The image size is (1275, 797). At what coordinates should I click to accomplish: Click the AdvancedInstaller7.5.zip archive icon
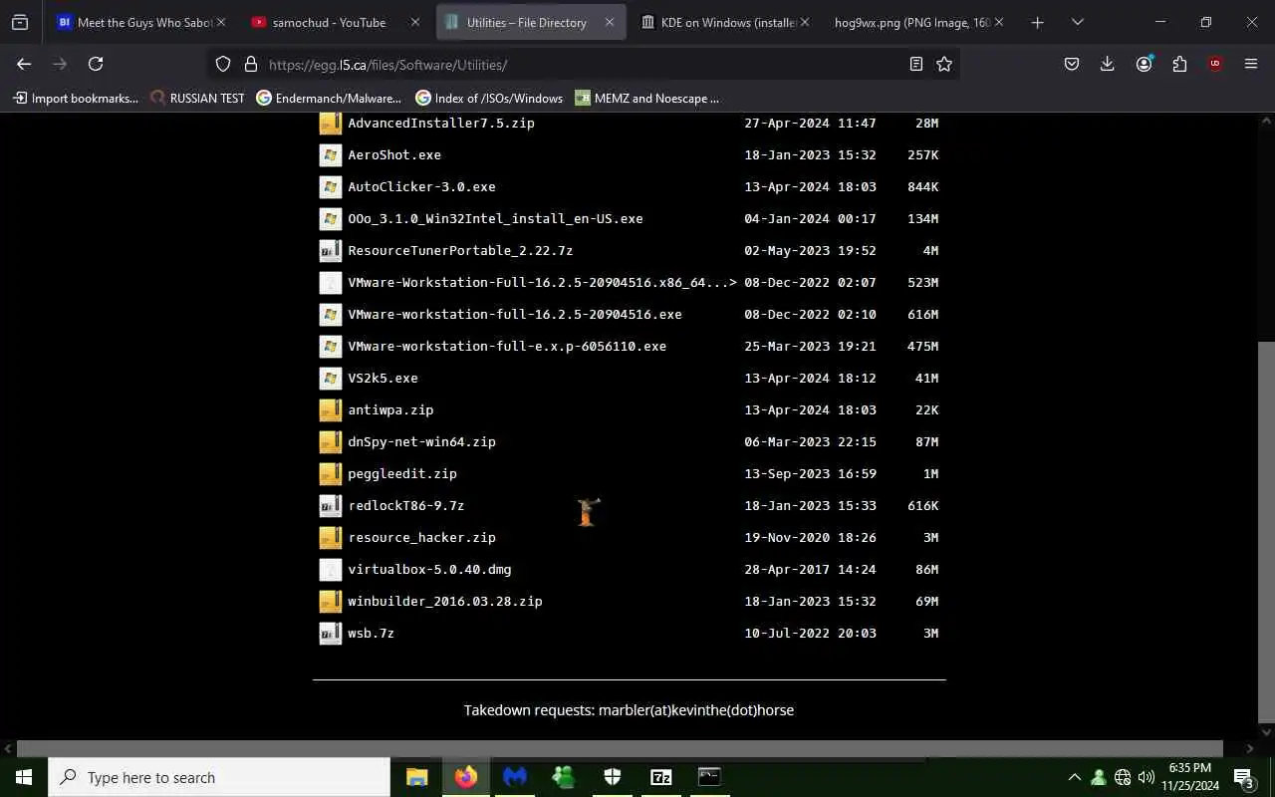(x=330, y=124)
